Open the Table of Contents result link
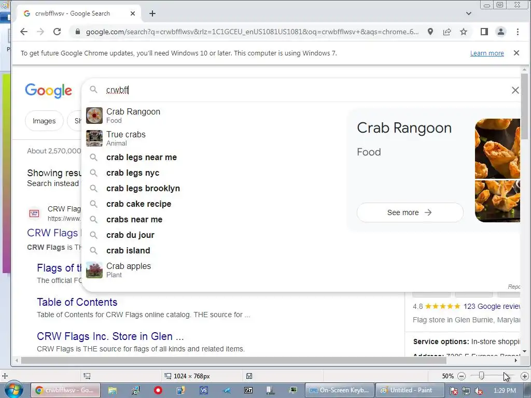The width and height of the screenshot is (531, 398). click(77, 302)
